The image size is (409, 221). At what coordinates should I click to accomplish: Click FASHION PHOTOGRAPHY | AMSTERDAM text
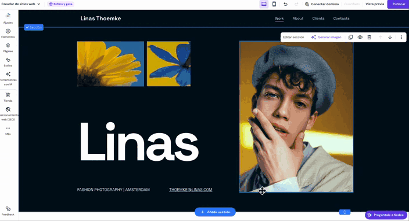113,190
